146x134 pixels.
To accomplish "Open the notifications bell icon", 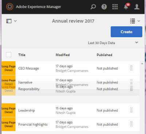I will point(126,7).
